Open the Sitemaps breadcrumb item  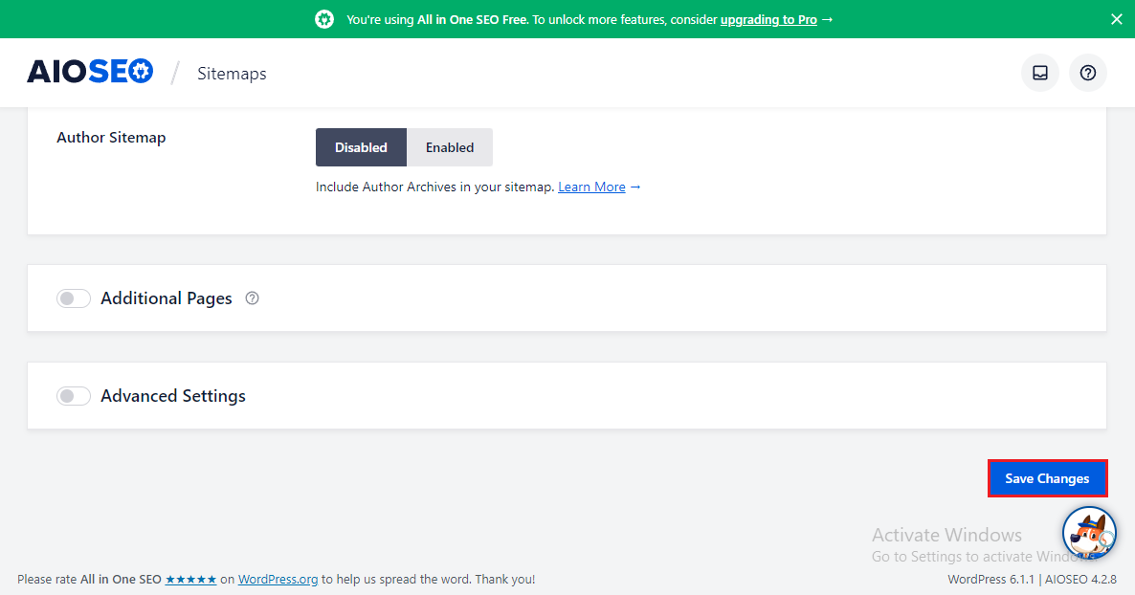pos(232,73)
